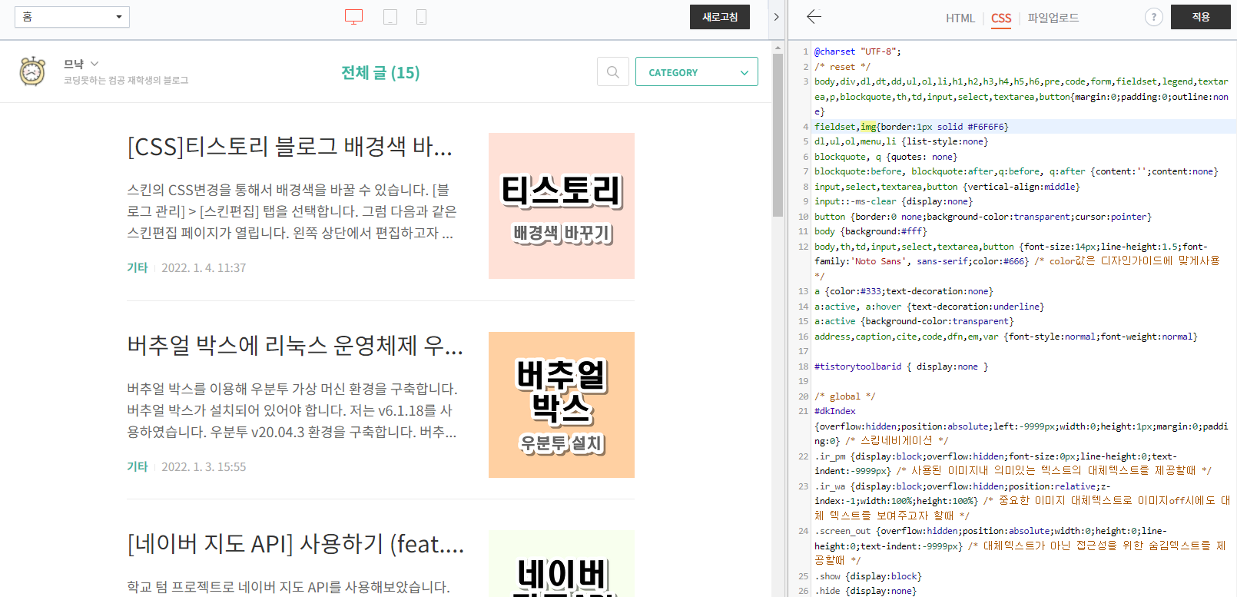Click the a:active, a:hover code line
Screen dimensions: 1237x597
[x=929, y=307]
